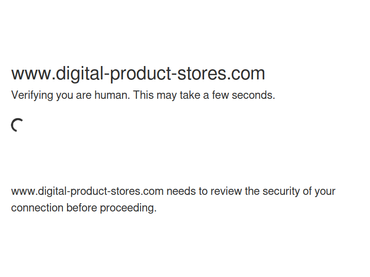Click the domain name in the bottom paragraph
Image resolution: width=370 pixels, height=277 pixels.
(x=87, y=191)
